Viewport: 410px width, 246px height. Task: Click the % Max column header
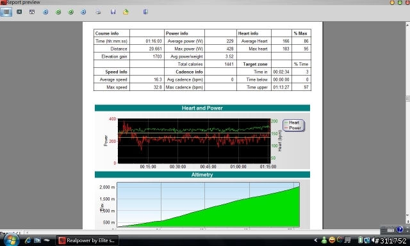click(300, 33)
